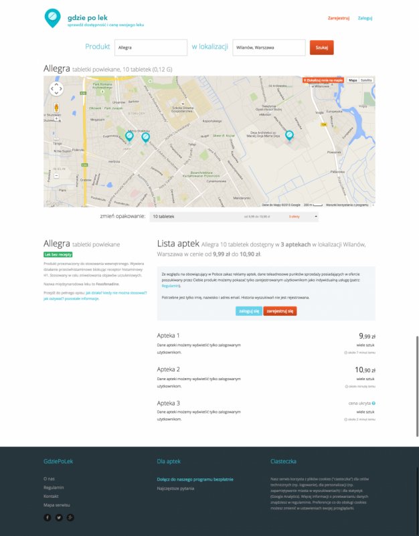Click the 9,99 zł price

click(x=367, y=336)
